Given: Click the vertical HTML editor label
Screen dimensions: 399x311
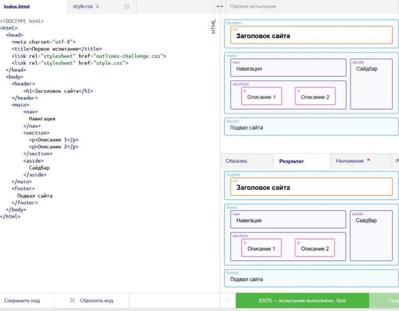Looking at the screenshot, I should tap(213, 26).
